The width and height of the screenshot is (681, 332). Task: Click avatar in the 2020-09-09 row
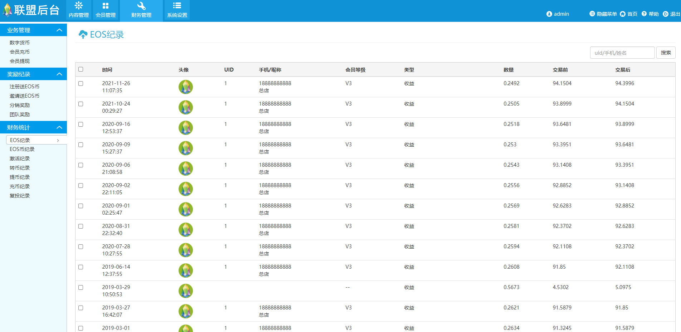click(x=186, y=148)
